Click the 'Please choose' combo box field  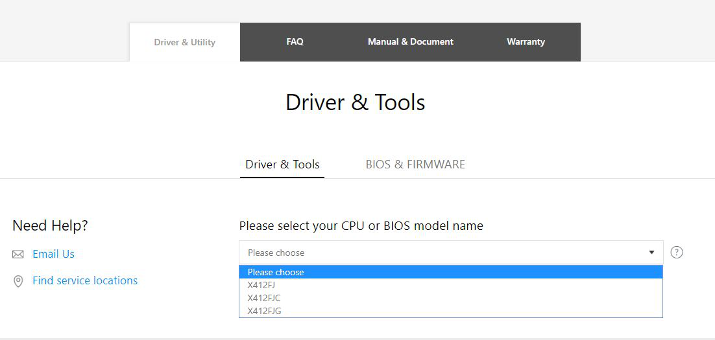(x=441, y=253)
